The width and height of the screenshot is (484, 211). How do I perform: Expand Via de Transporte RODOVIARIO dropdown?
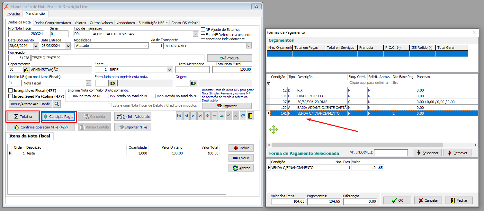249,46
